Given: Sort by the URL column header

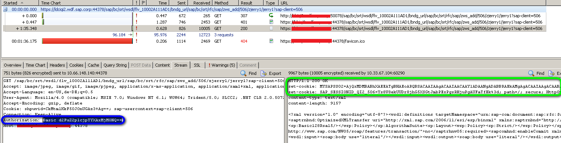Looking at the screenshot, I should pos(420,3).
